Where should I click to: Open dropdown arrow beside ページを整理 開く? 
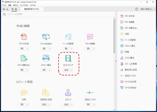[72, 49]
